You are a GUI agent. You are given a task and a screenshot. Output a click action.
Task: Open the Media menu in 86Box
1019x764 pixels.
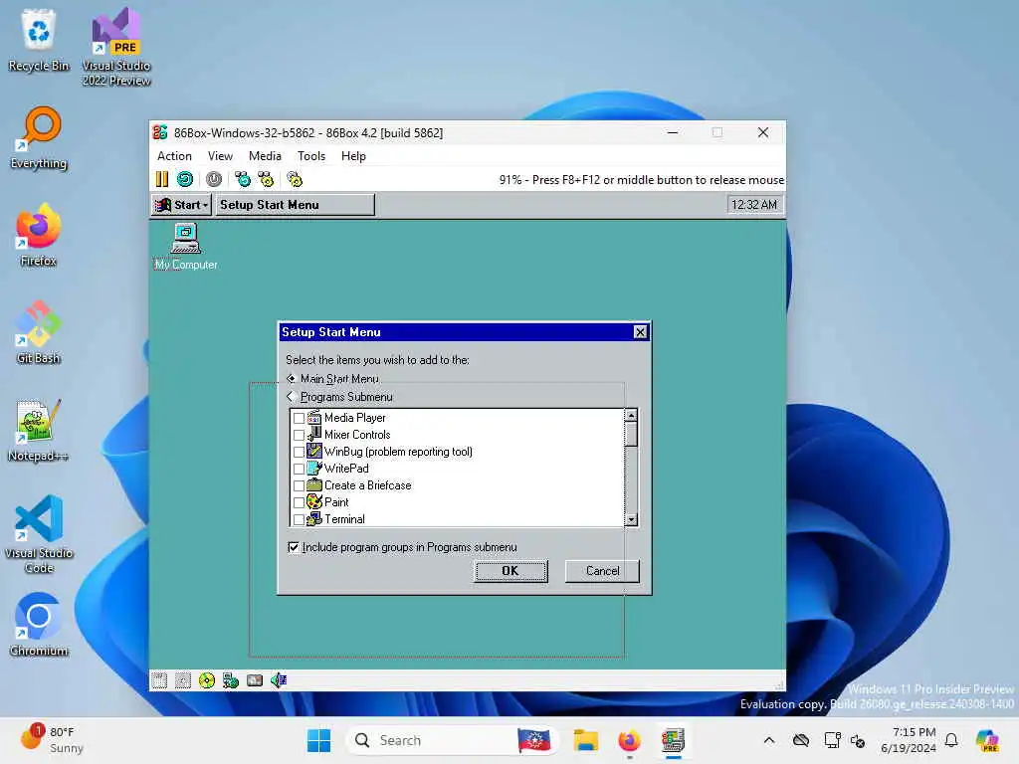pos(265,156)
